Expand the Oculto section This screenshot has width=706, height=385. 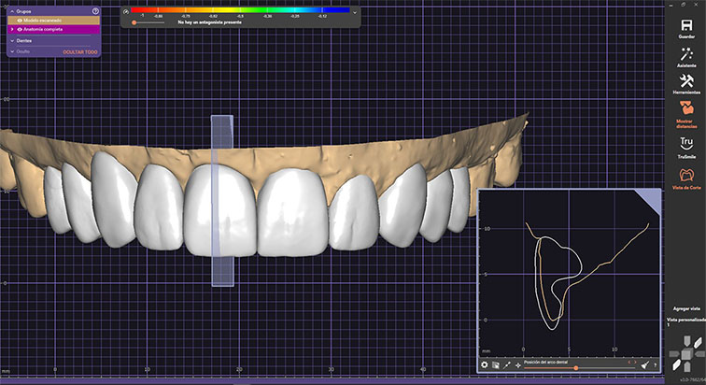[x=12, y=51]
